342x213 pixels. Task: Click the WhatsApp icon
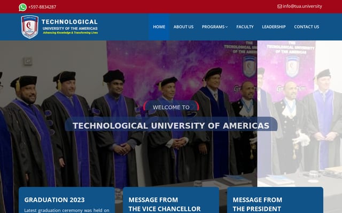tap(22, 7)
